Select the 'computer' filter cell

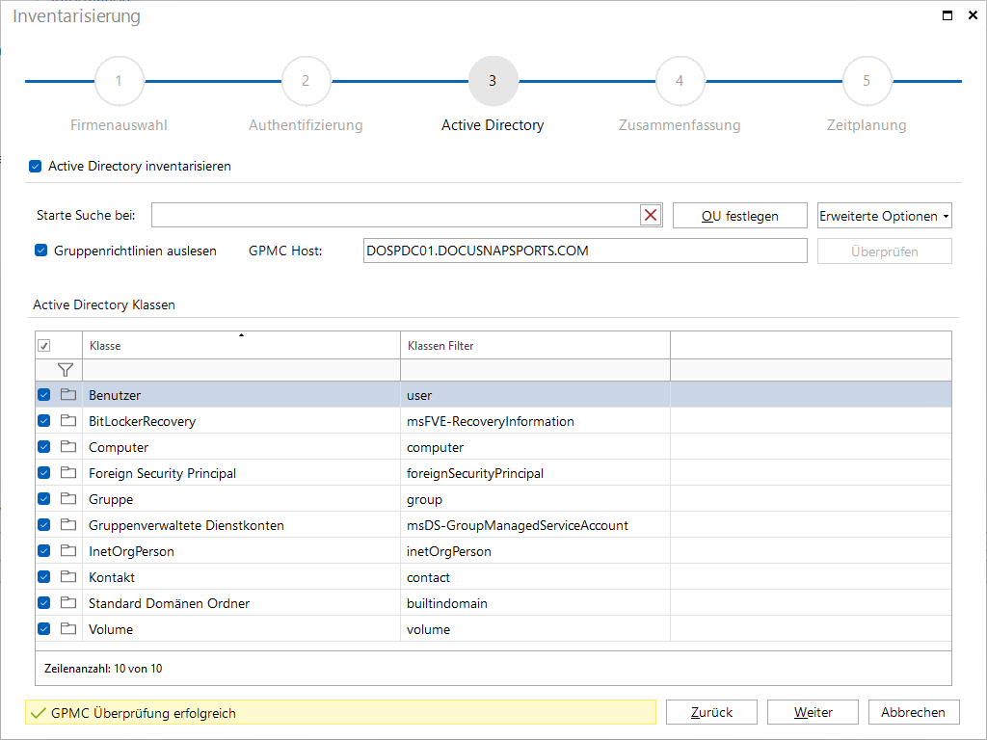535,447
